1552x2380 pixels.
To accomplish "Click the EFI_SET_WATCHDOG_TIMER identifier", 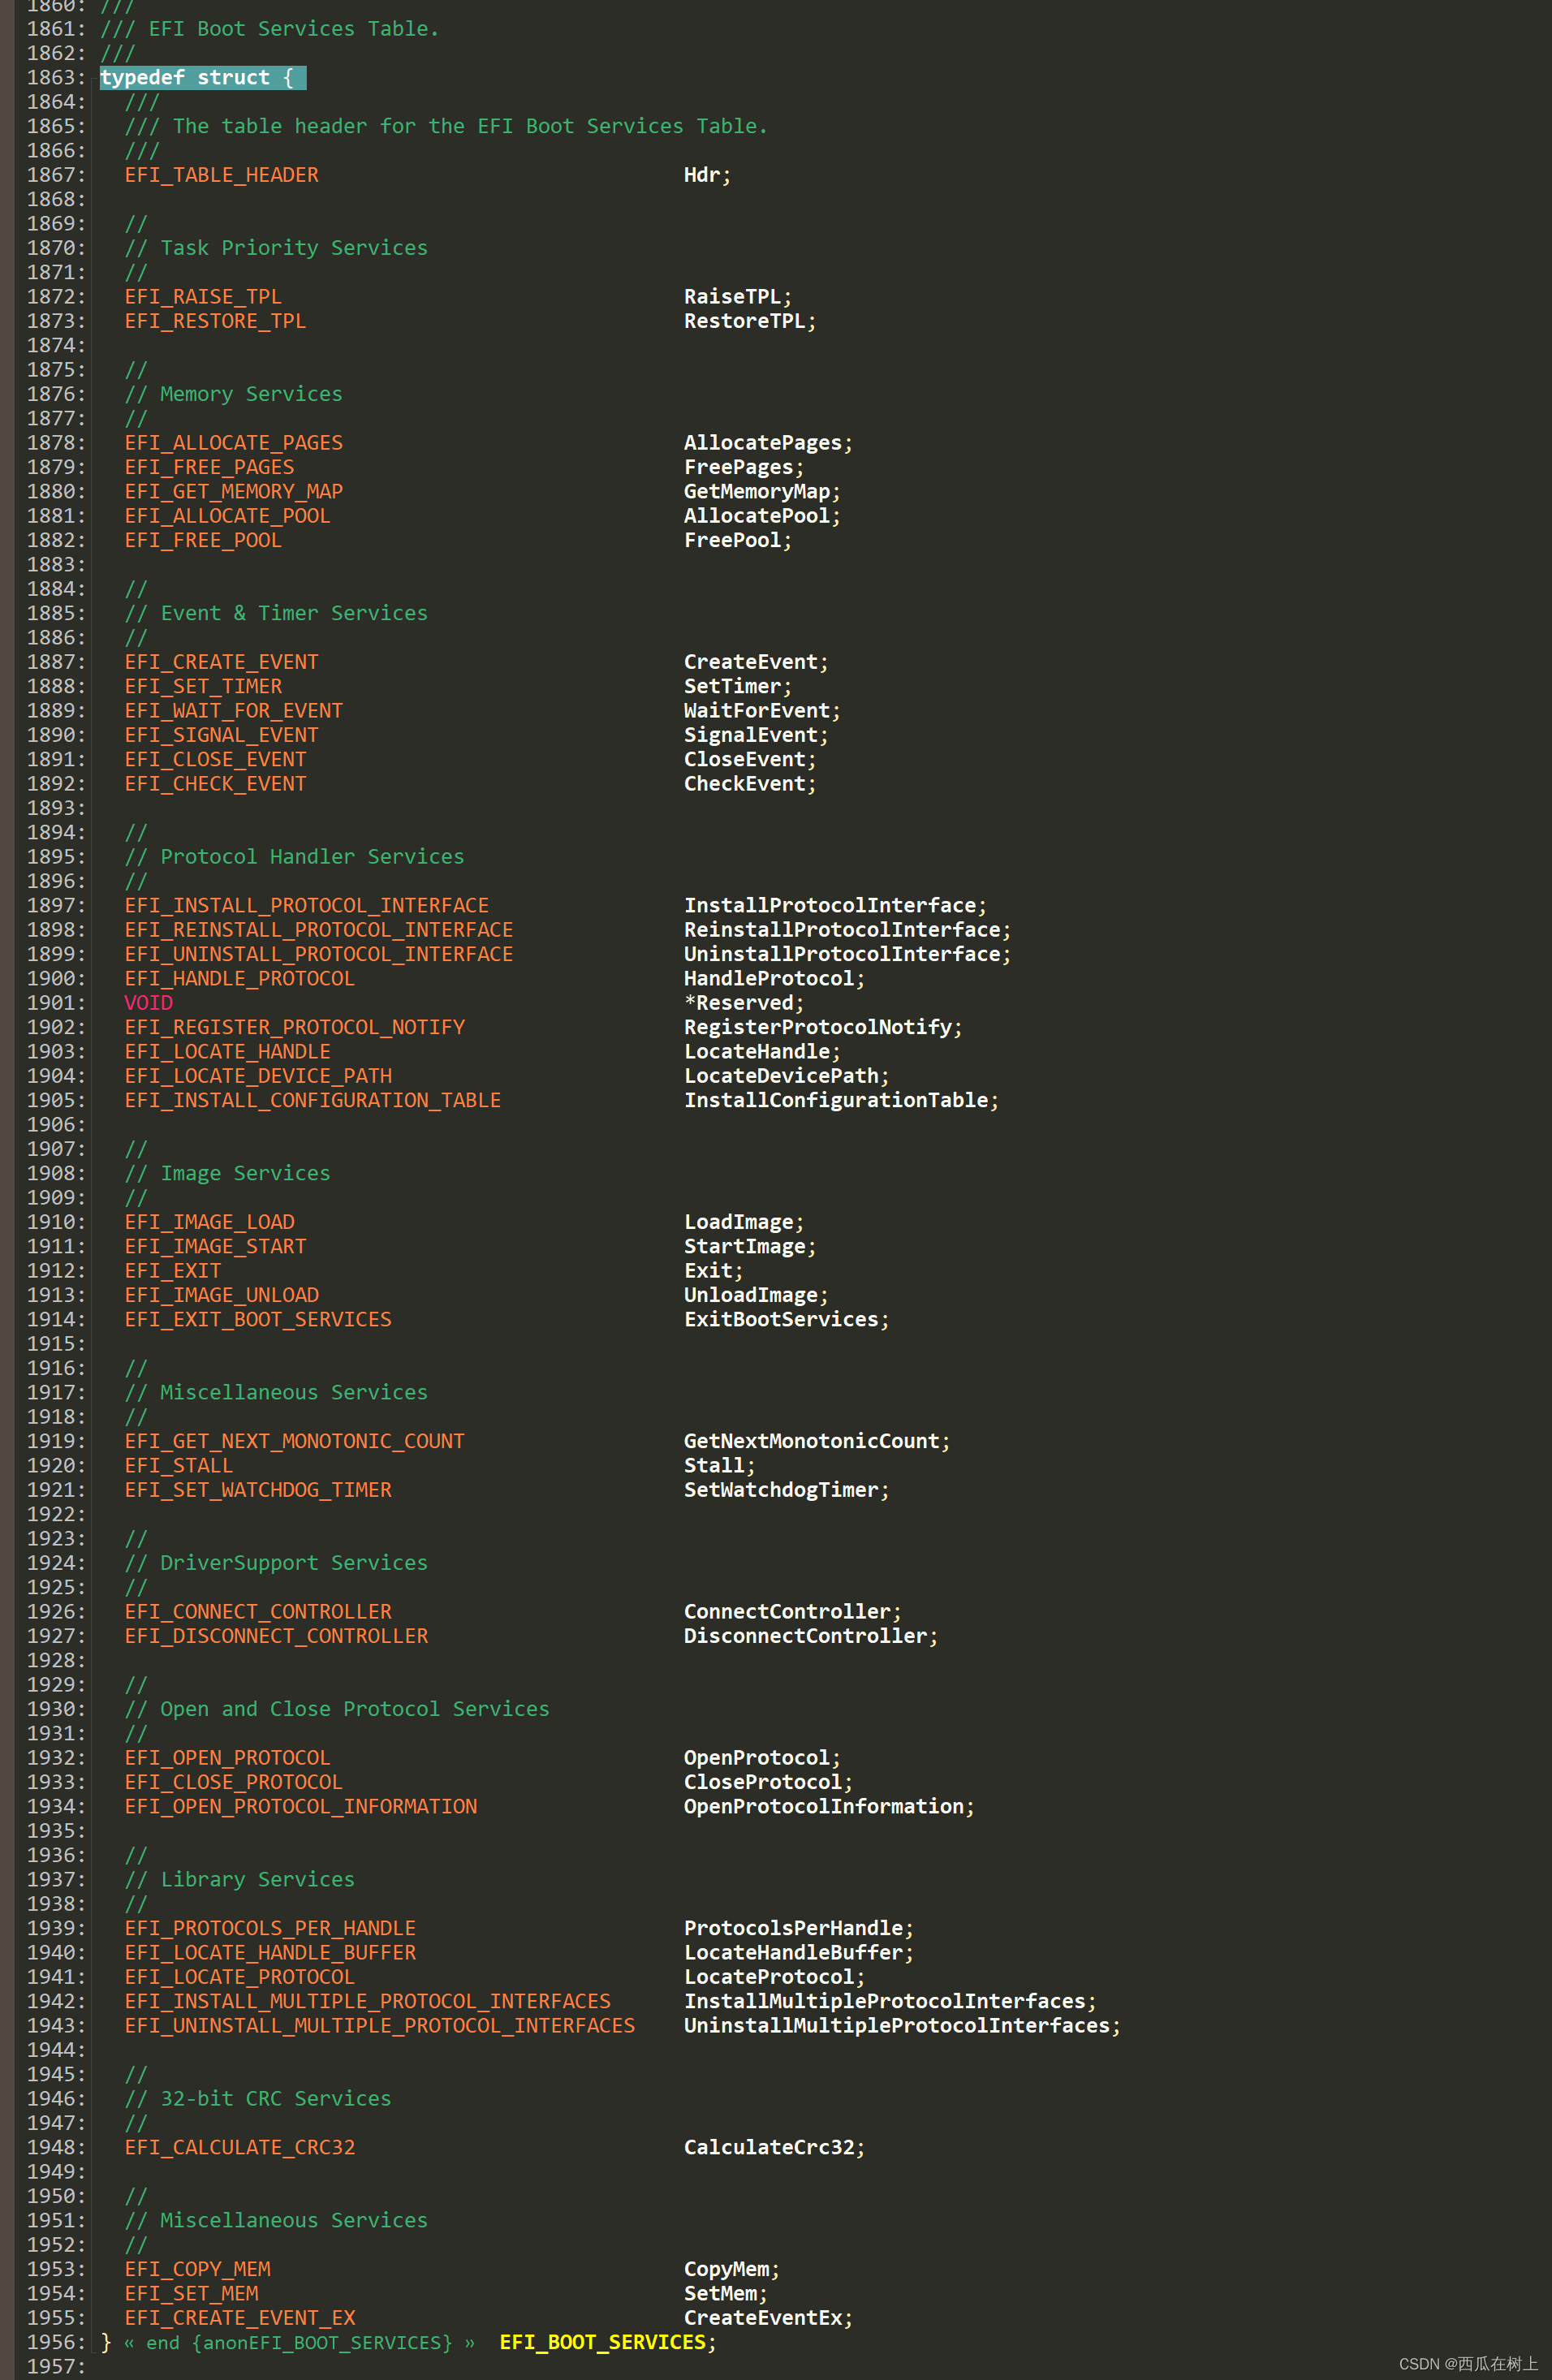I will tap(257, 1489).
